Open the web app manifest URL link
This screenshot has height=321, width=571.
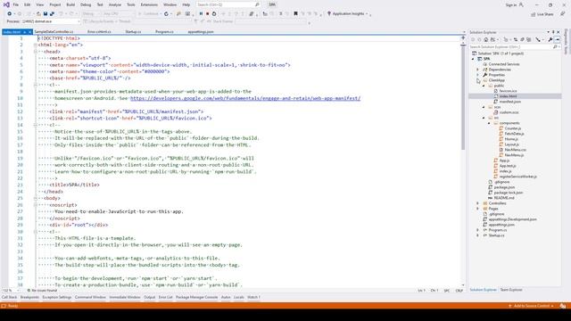[245, 98]
